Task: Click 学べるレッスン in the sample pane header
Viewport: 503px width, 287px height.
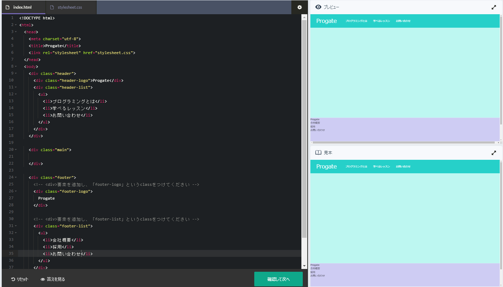Action: (381, 166)
